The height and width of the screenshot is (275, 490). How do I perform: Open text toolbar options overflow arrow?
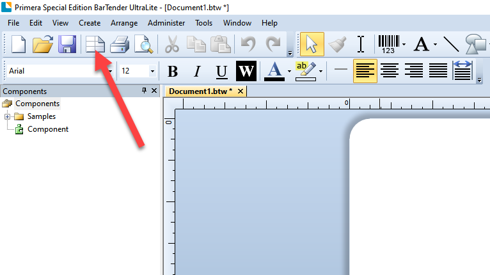tap(479, 81)
